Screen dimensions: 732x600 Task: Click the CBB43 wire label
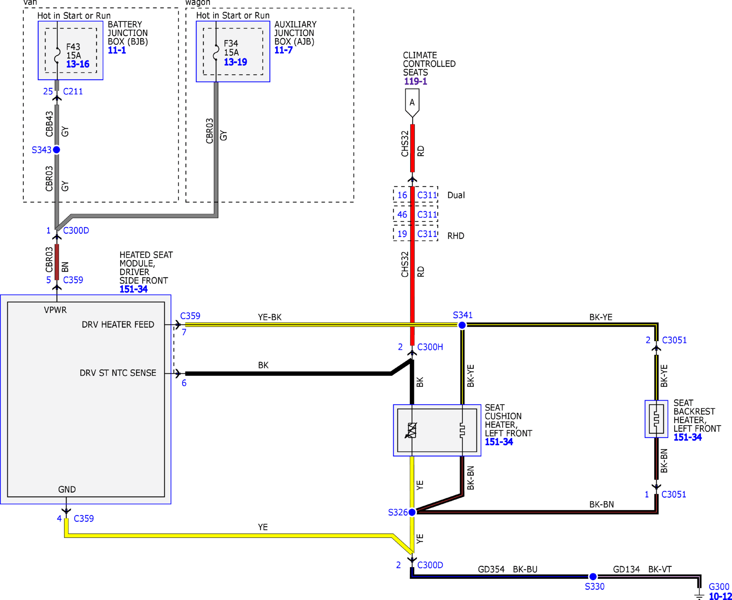point(49,124)
